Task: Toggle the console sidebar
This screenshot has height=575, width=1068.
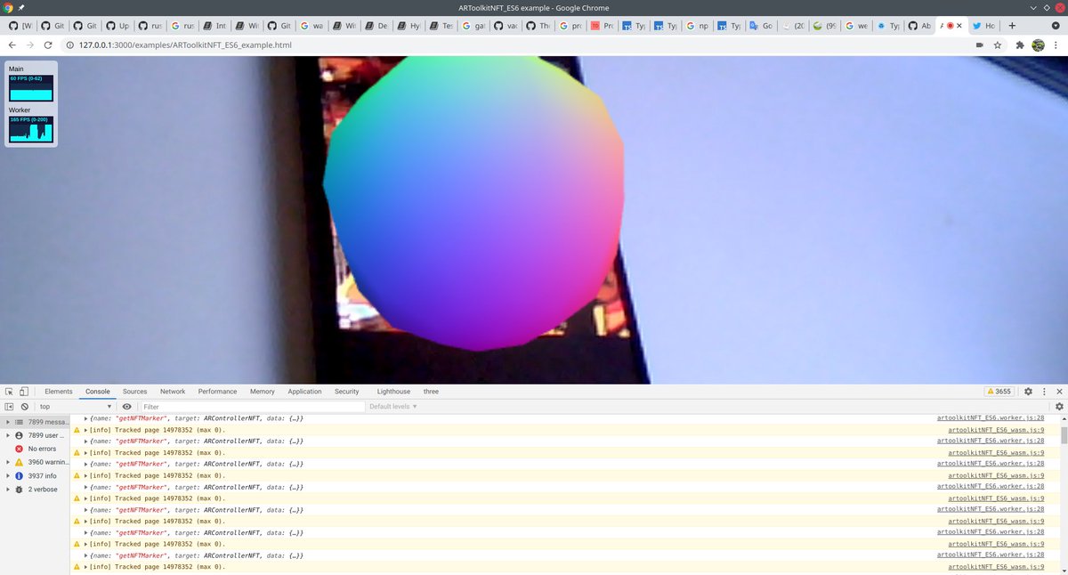Action: pyautogui.click(x=9, y=406)
